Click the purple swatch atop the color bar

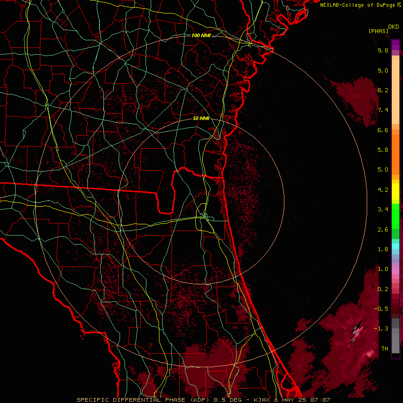pos(395,45)
